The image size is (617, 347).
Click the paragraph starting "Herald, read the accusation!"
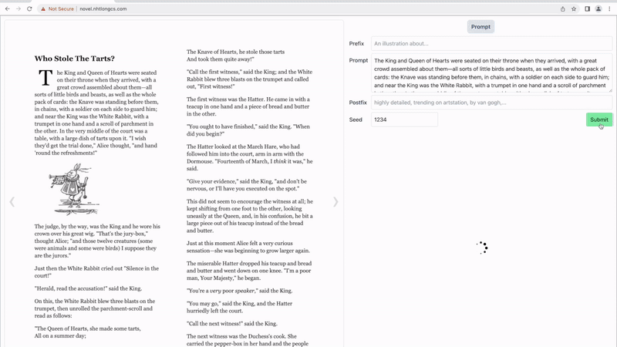(x=88, y=288)
